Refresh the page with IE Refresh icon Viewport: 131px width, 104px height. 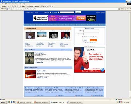pos(15,6)
